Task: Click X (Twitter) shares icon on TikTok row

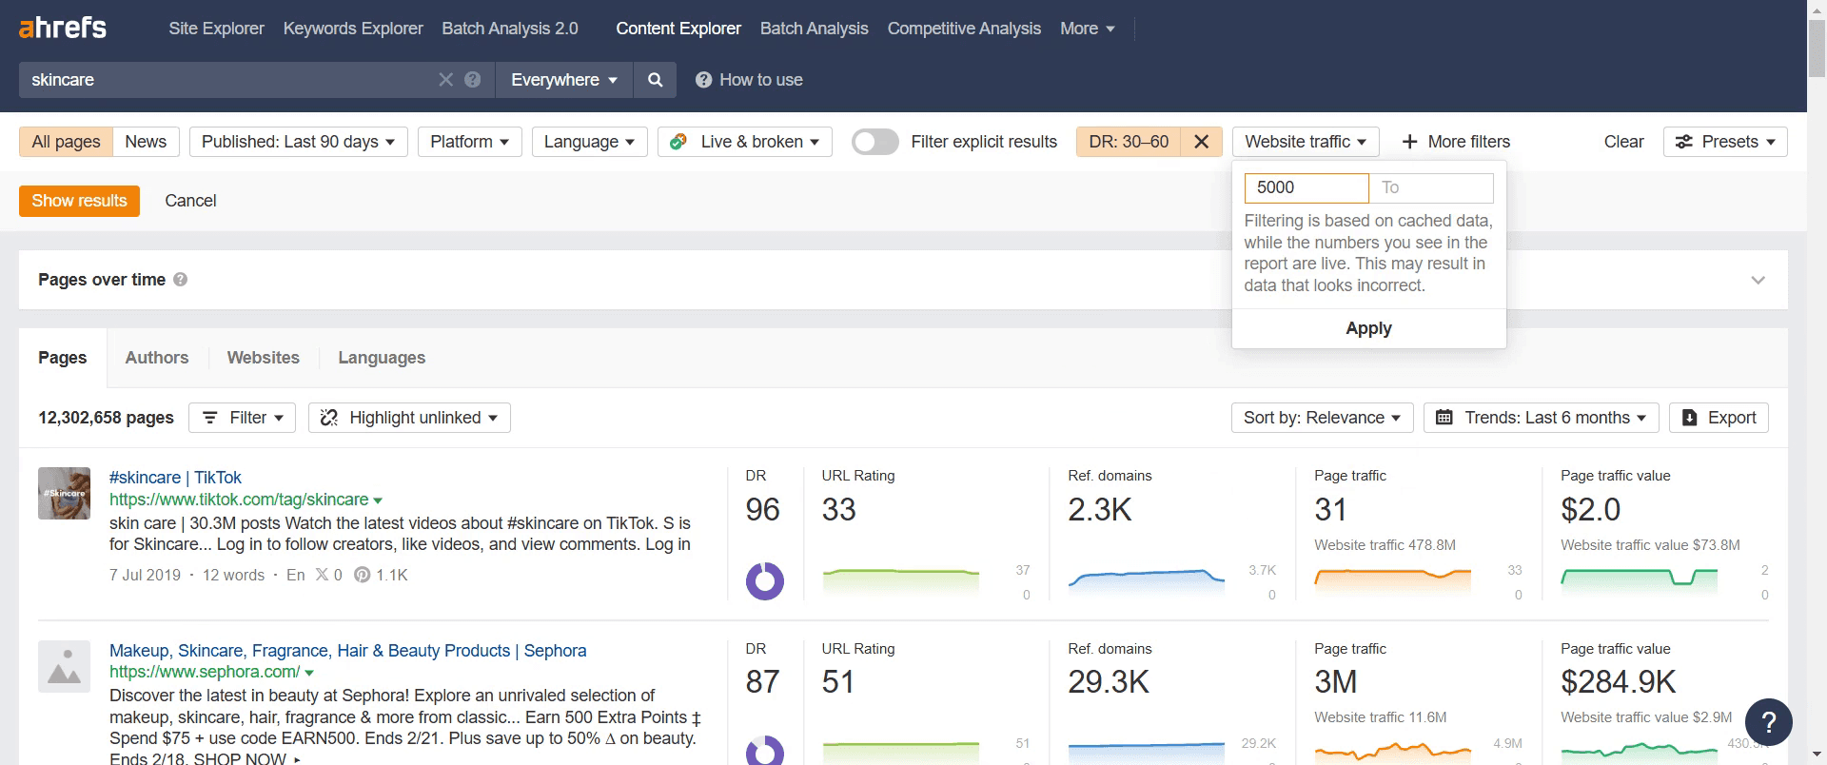Action: coord(322,575)
